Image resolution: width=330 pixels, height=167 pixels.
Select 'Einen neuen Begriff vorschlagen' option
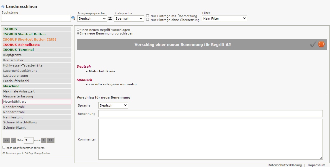pyautogui.click(x=78, y=30)
